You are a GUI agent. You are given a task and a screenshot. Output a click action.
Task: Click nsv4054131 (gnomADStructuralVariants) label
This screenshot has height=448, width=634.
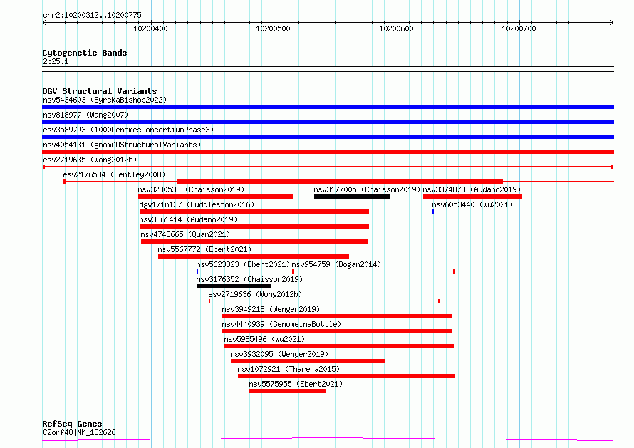[x=122, y=145]
